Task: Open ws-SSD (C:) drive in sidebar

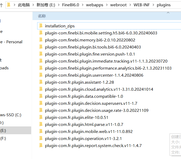Action: [x=11, y=115]
